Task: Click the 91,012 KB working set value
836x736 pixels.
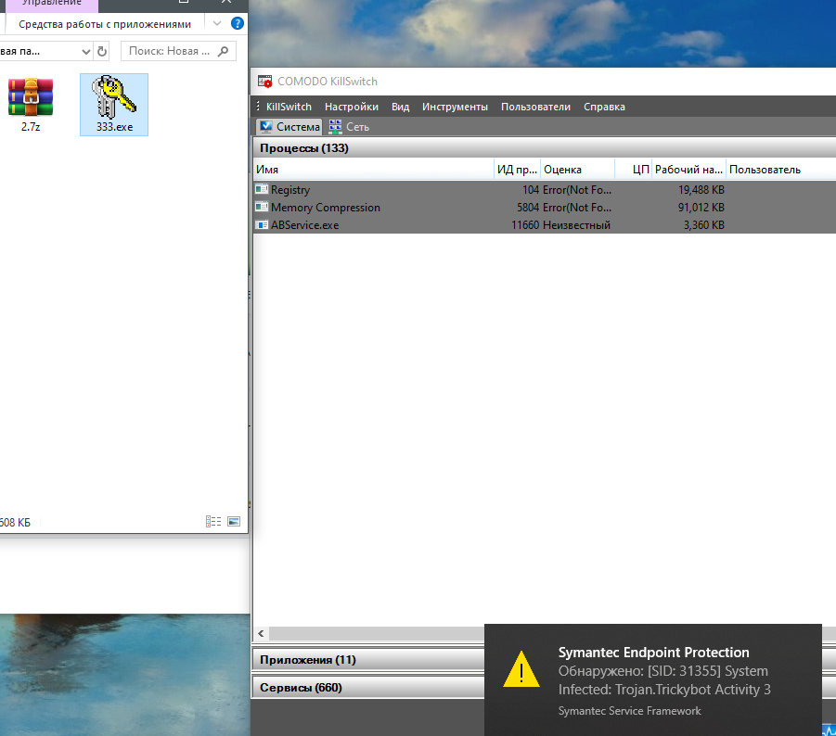Action: (701, 207)
